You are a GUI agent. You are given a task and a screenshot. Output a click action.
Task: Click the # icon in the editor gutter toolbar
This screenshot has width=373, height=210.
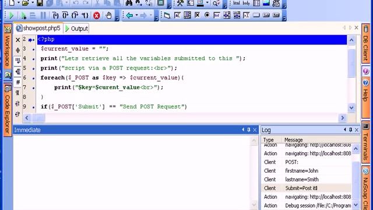pos(18,82)
